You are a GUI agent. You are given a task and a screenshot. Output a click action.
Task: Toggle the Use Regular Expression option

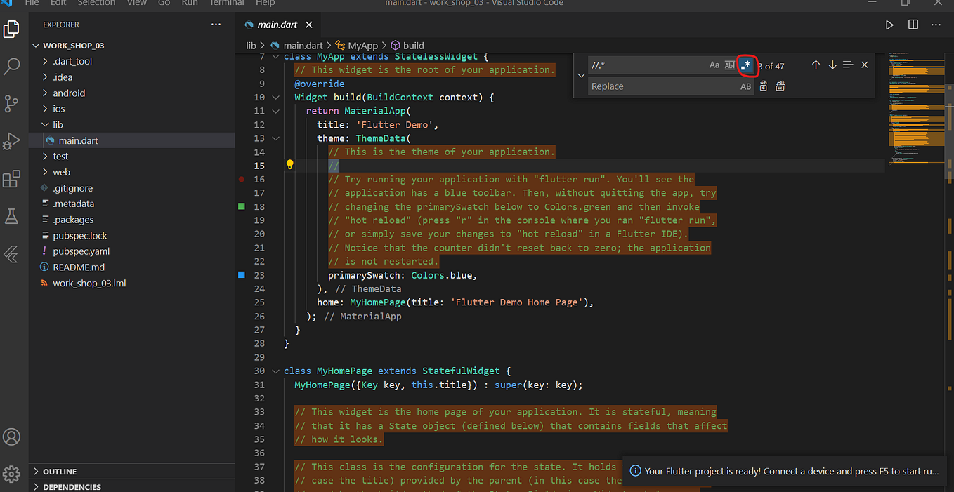click(x=747, y=65)
